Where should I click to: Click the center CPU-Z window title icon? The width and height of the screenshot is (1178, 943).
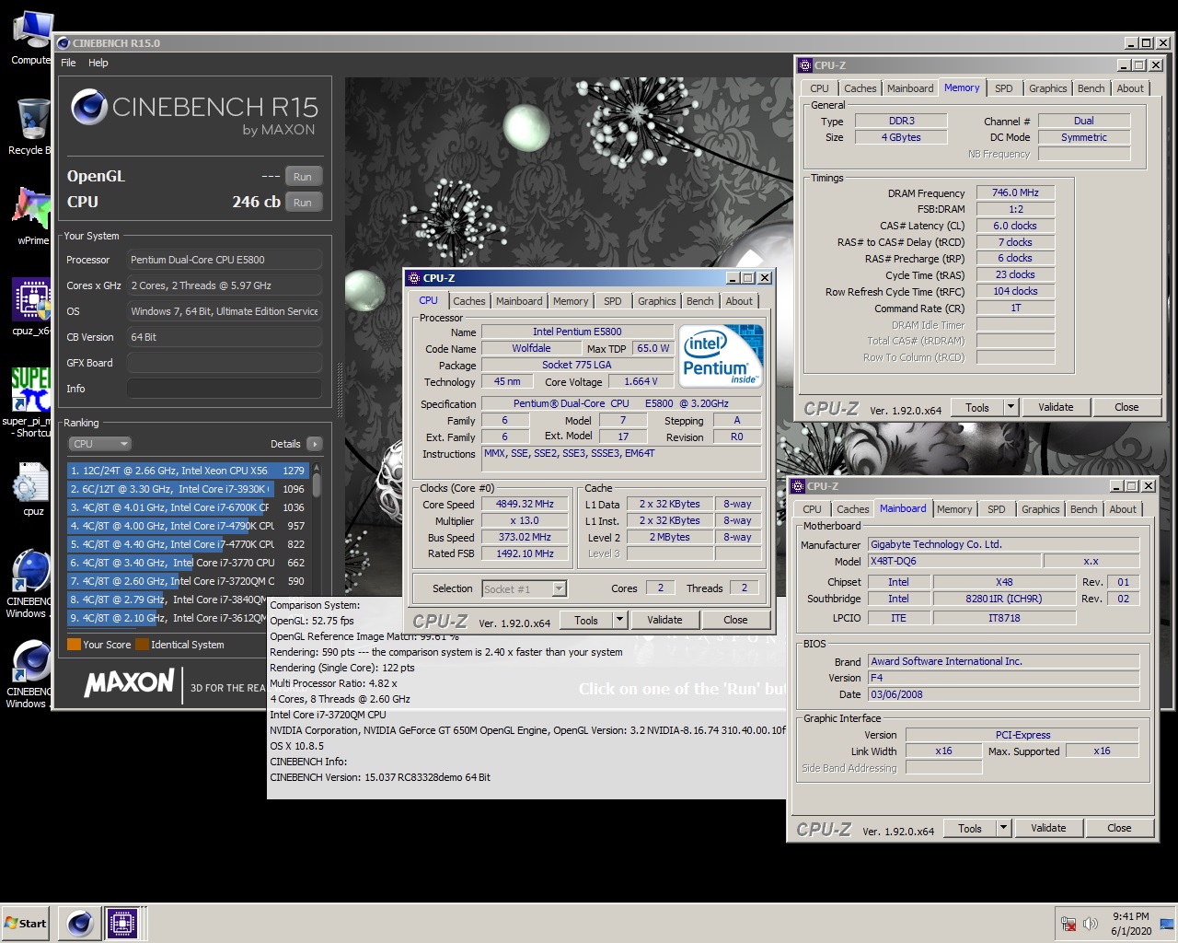413,277
